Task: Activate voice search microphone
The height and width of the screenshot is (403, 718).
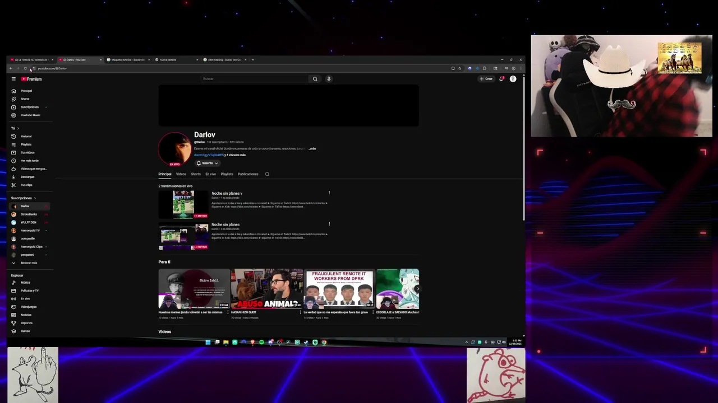Action: coord(329,79)
